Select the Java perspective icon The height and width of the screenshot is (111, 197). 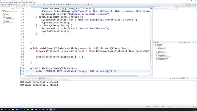(195, 5)
